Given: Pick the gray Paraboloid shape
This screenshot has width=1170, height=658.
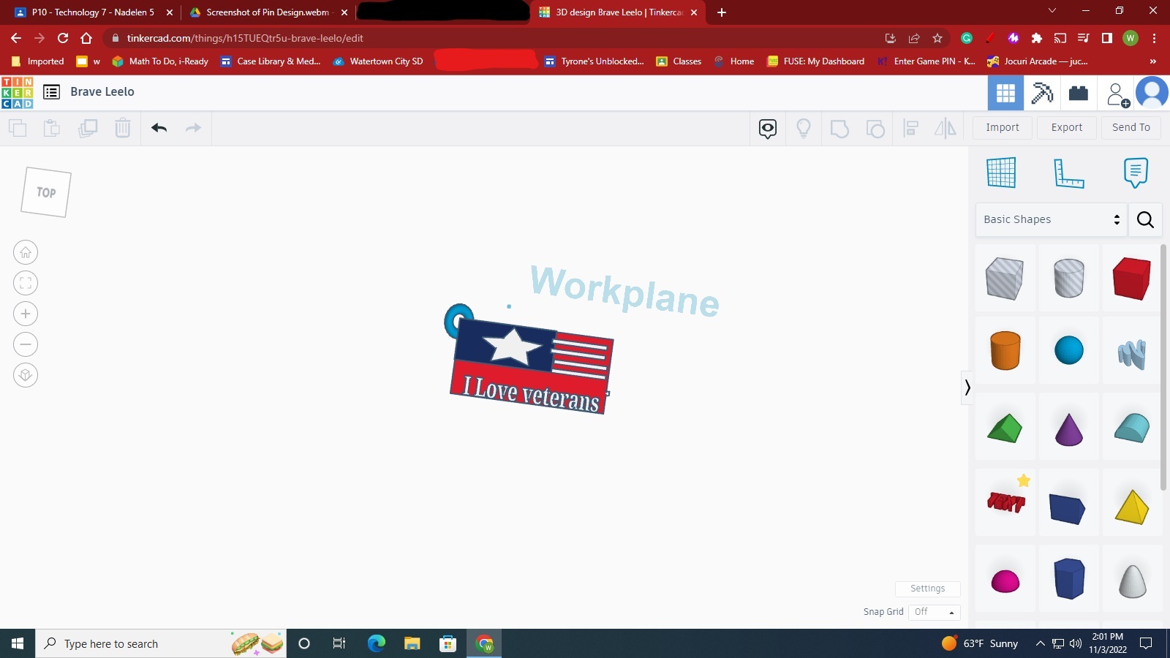Looking at the screenshot, I should 1132,581.
